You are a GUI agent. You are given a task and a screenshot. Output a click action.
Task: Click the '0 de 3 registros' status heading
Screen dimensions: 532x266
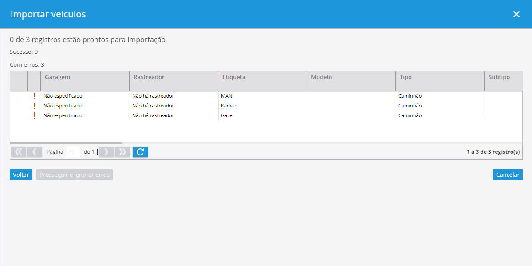[x=87, y=40]
